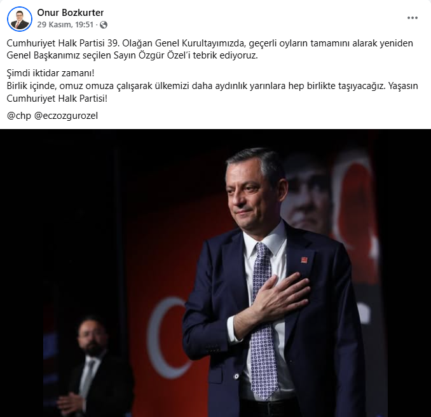Select the red CHP lapel pin in photo
The height and width of the screenshot is (417, 431).
304,260
